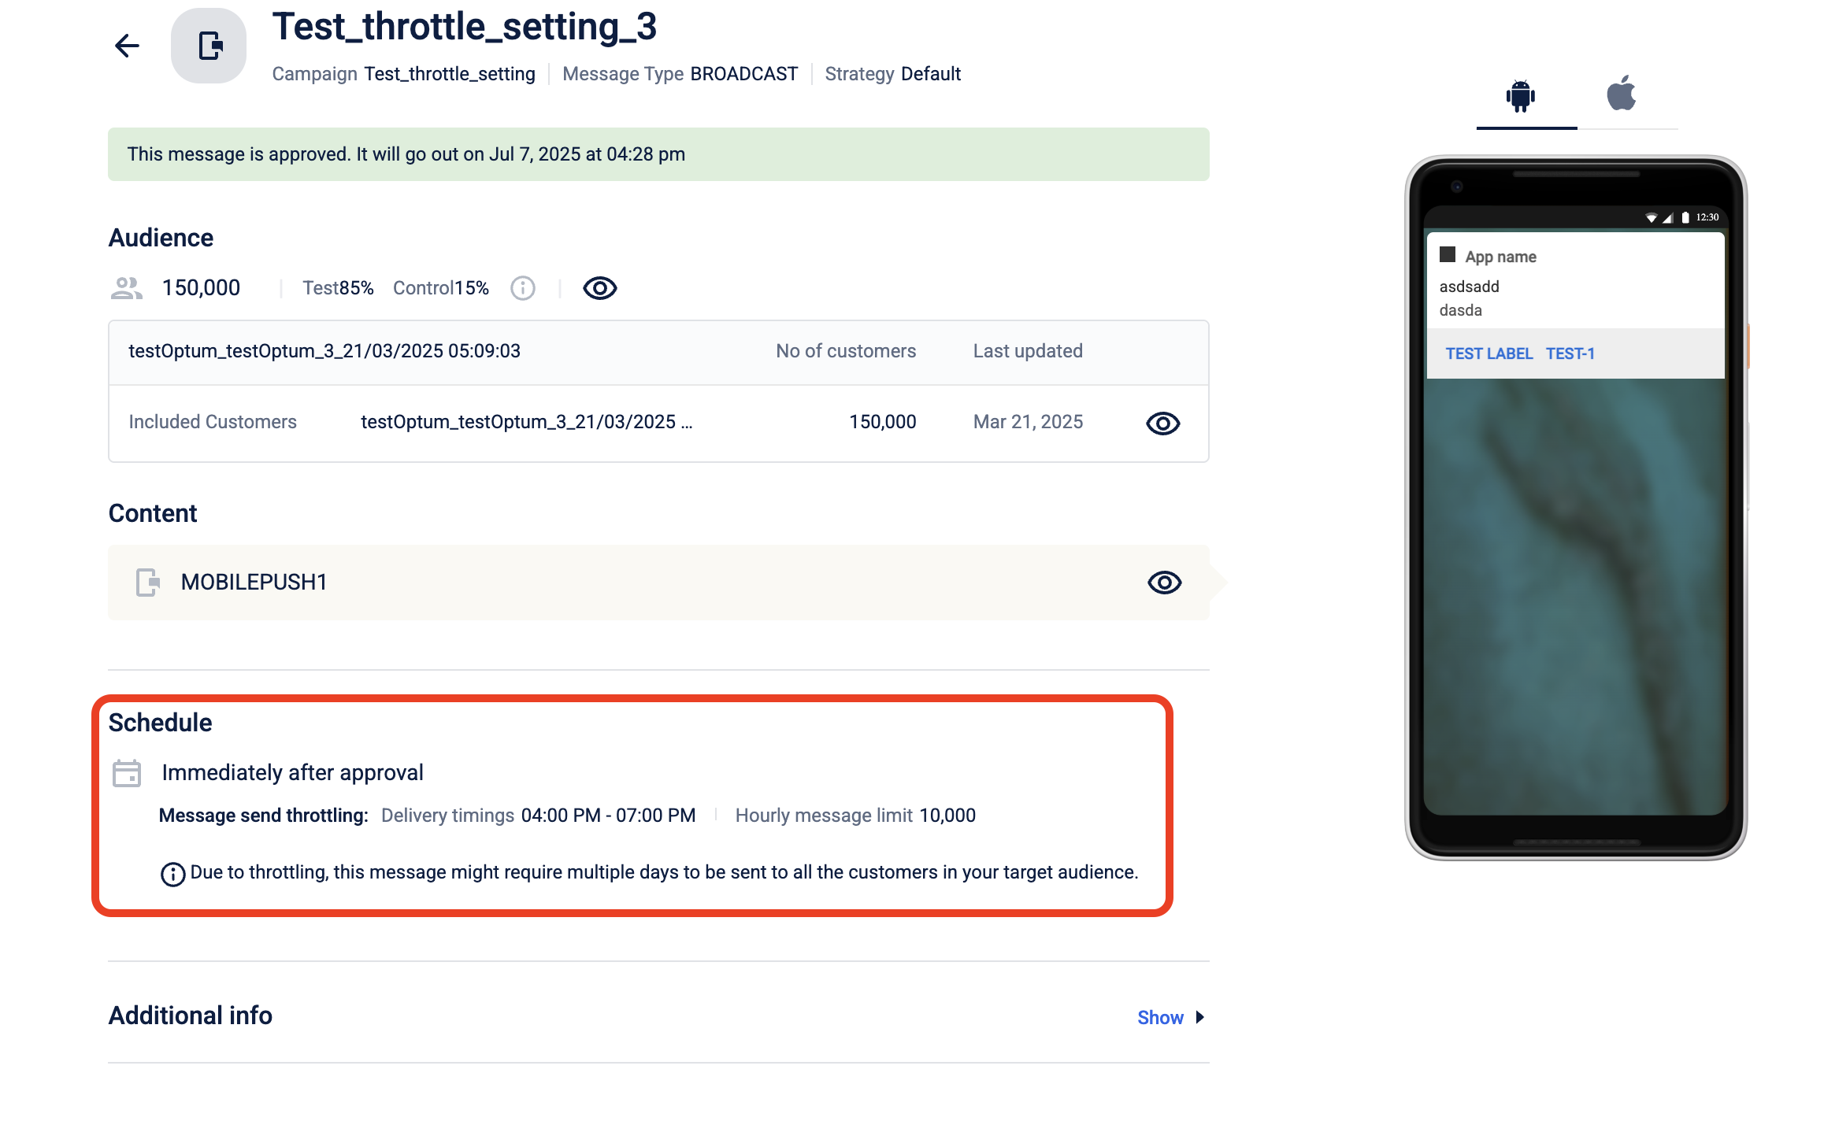1824x1121 pixels.
Task: Click Mar 21, 2025 last updated date
Action: tap(1028, 422)
